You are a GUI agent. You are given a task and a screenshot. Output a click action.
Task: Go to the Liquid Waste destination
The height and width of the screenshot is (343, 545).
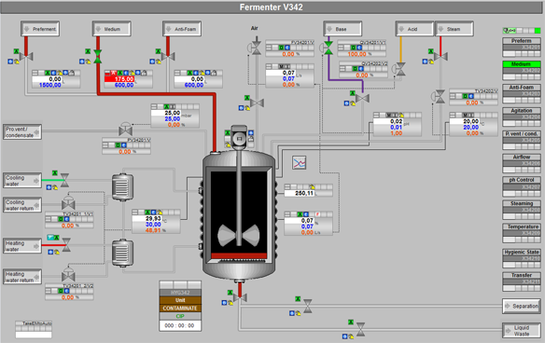522,330
